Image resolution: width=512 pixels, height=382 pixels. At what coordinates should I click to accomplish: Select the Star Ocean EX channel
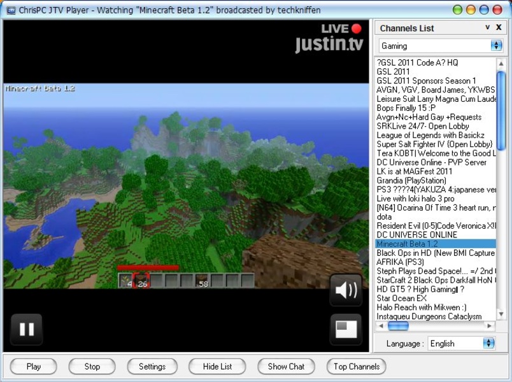click(401, 298)
